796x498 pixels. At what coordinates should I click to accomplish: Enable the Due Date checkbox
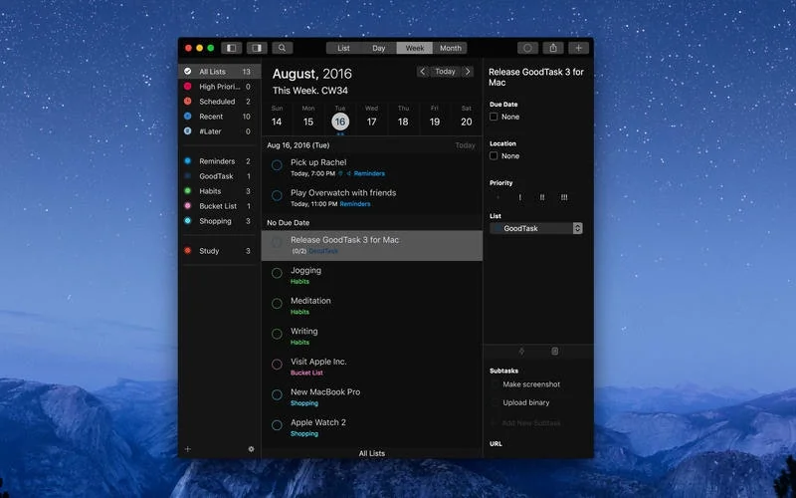494,117
